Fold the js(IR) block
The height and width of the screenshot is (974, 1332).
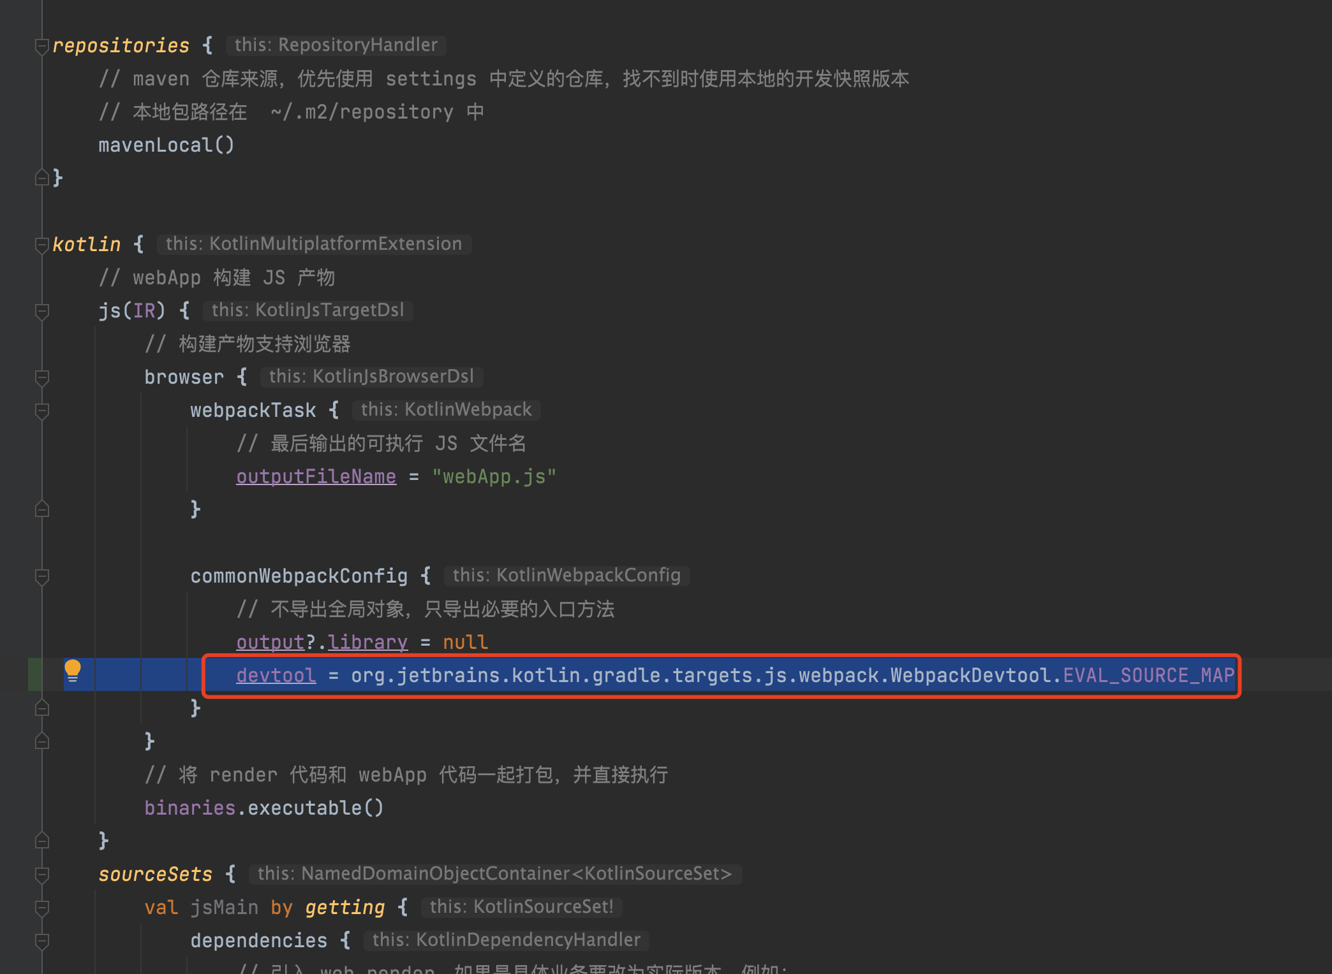(x=42, y=311)
